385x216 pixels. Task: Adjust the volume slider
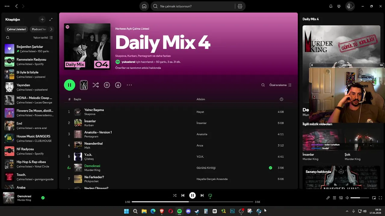tap(360, 198)
